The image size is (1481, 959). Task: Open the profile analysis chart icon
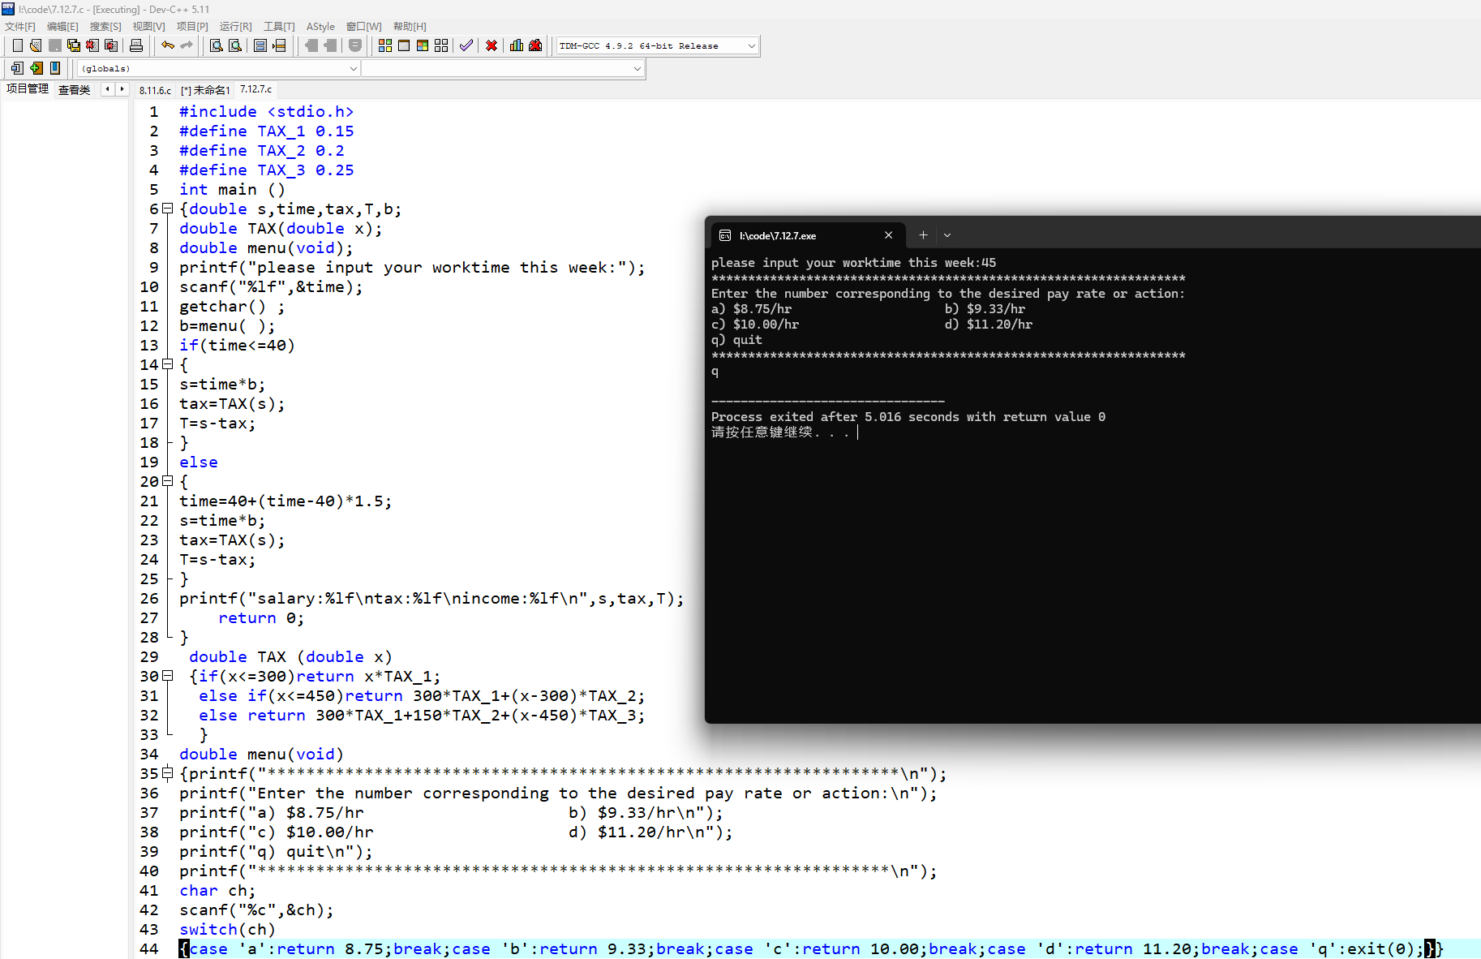click(517, 45)
